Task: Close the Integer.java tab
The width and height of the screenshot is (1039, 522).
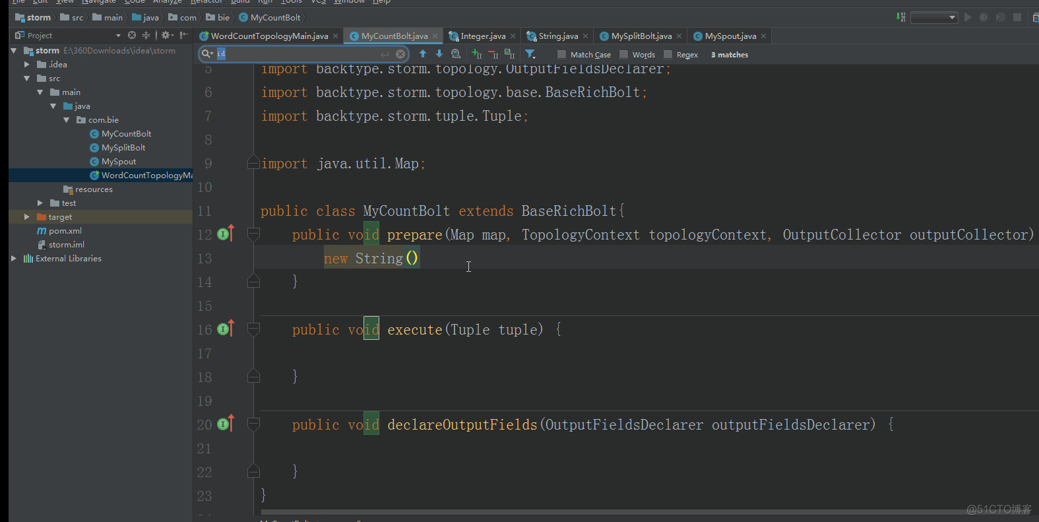Action: click(x=513, y=36)
